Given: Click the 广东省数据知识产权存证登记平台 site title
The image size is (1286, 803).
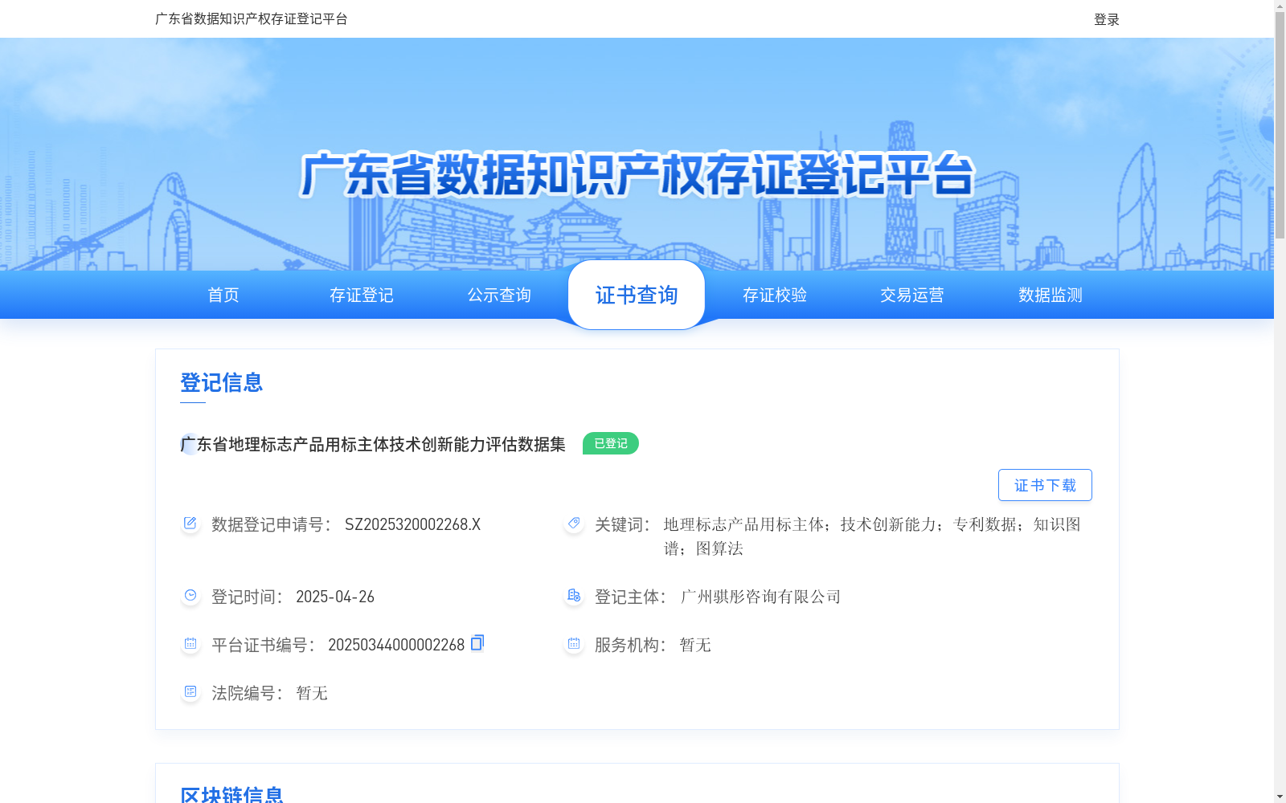Looking at the screenshot, I should point(251,18).
